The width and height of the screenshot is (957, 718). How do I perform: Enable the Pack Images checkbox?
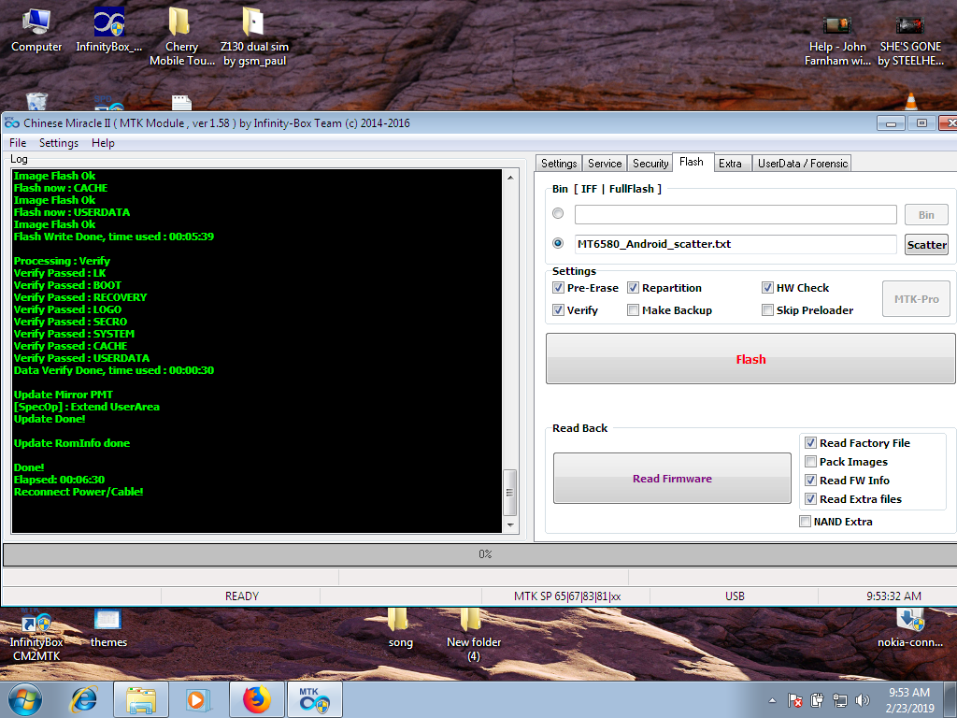810,462
